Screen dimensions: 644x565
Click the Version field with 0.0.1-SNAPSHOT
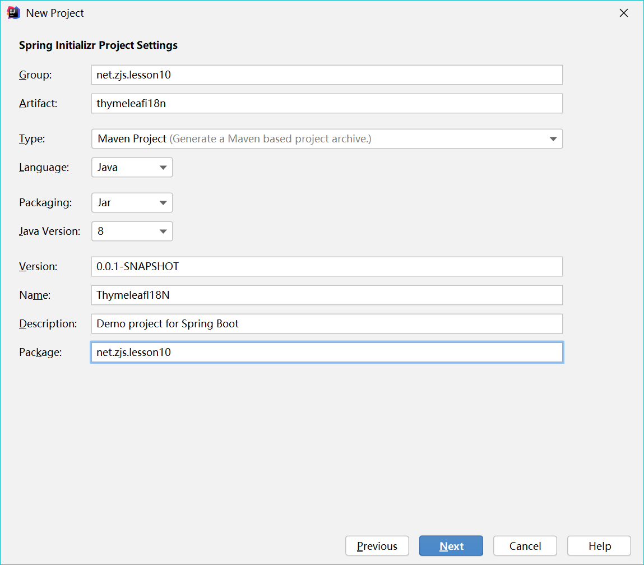point(327,266)
